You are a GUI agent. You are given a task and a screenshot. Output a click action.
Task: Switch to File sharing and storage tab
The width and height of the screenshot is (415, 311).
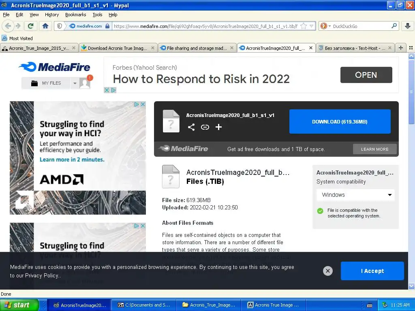click(x=197, y=48)
